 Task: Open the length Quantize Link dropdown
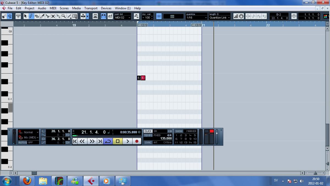point(220,18)
